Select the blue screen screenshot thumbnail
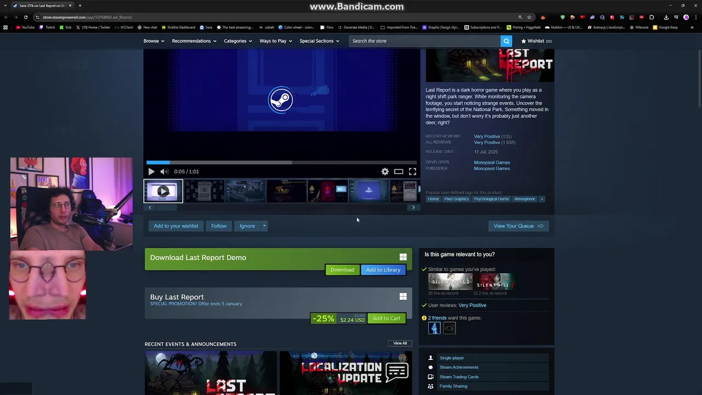Screen dimensions: 702x395 (369, 191)
